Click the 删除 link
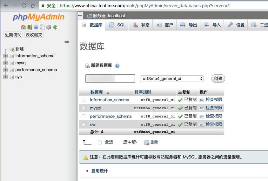Screen dimensions: 268x181 click(154, 142)
